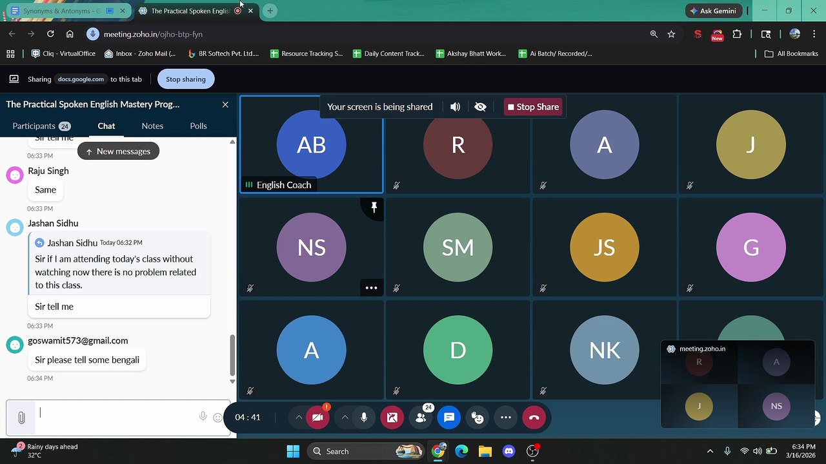Open the Resource Tracking bookmark
The width and height of the screenshot is (826, 464).
[x=307, y=53]
